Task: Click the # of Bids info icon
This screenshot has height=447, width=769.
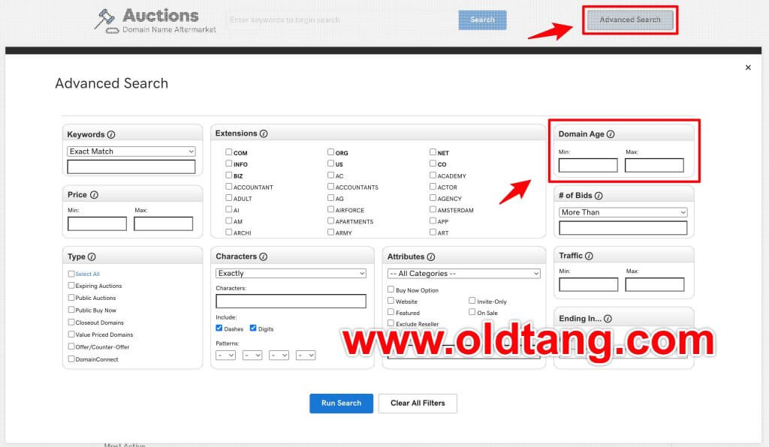Action: (x=599, y=196)
